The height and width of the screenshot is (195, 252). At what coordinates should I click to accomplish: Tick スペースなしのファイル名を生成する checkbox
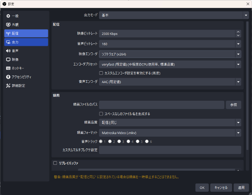(101, 114)
